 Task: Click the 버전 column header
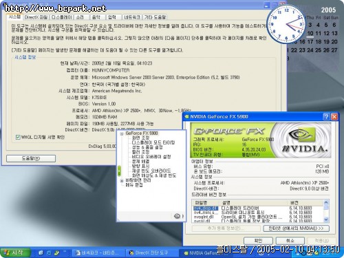(305, 203)
